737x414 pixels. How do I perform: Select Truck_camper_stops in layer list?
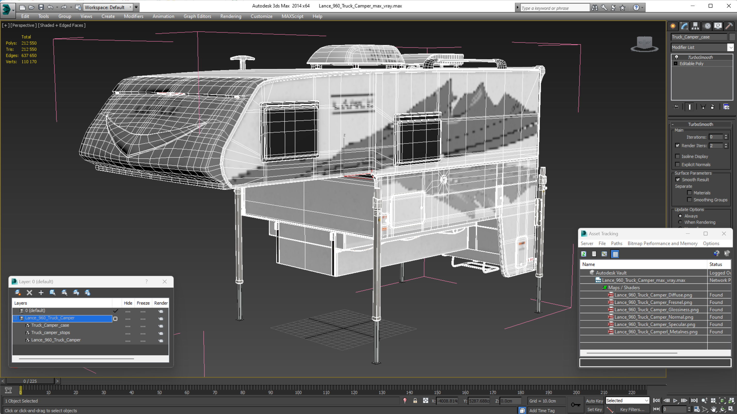click(x=50, y=332)
